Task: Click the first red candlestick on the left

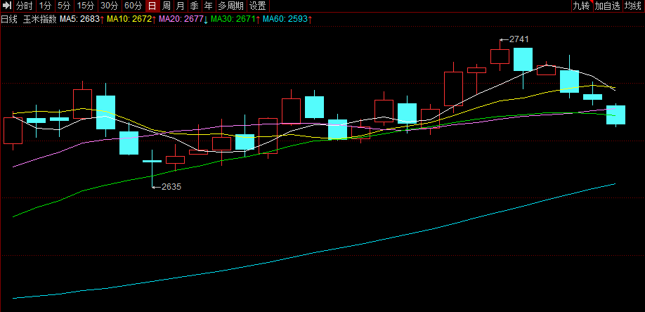Action: 13,131
